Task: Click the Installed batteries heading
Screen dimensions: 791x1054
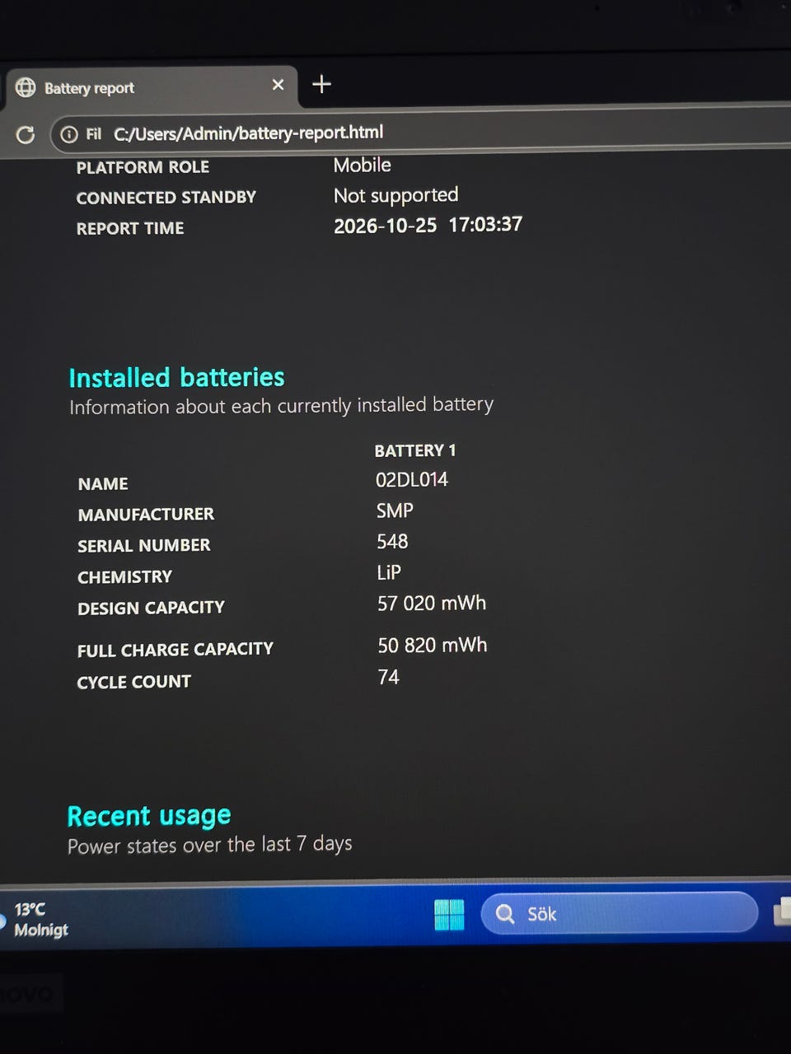Action: point(176,377)
